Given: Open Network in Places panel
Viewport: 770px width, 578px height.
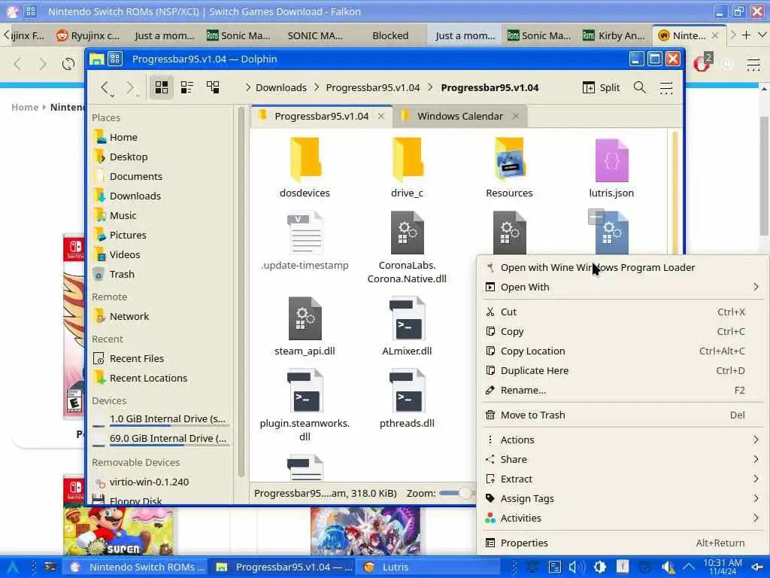Looking at the screenshot, I should [161, 317].
